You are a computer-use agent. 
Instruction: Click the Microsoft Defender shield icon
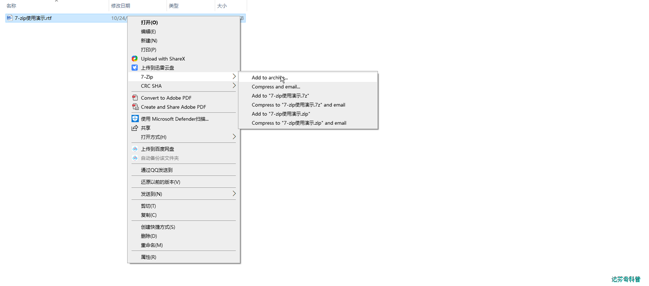click(x=135, y=119)
